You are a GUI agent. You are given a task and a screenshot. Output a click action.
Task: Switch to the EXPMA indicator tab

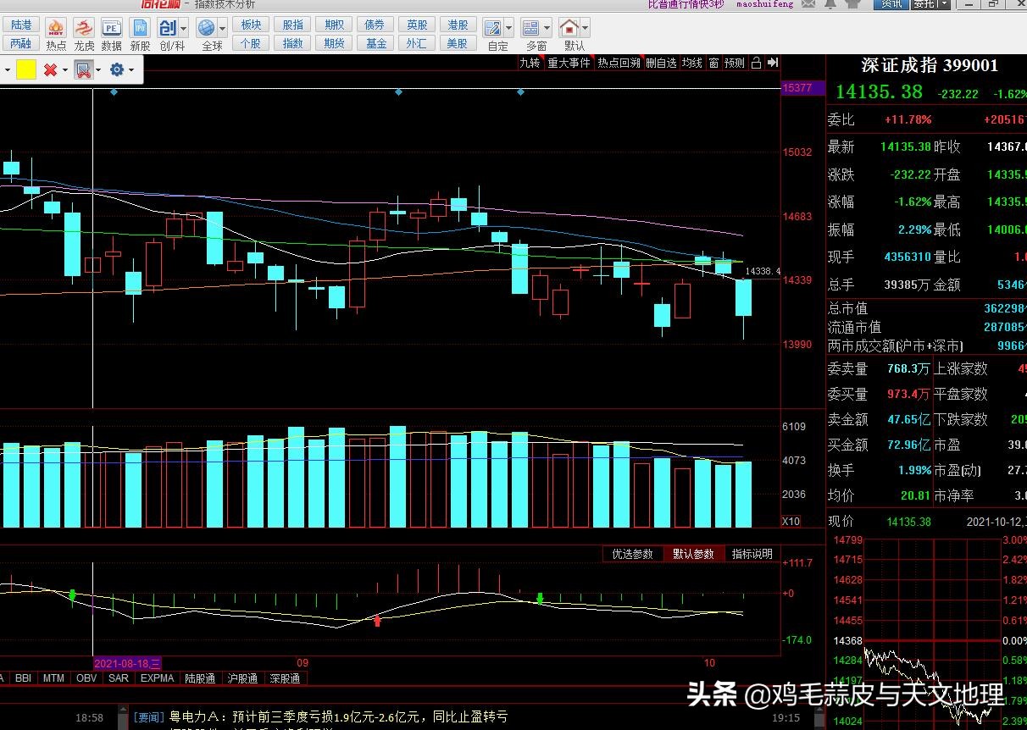point(158,678)
